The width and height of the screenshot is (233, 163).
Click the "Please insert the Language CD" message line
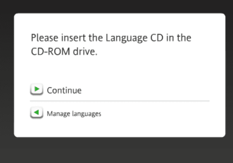point(111,38)
